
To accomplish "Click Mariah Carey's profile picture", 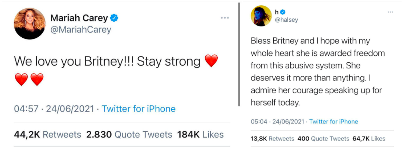I will tap(30, 24).
